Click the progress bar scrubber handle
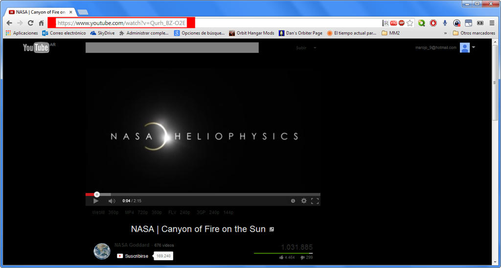Screen dimensions: 501x268 (x=97, y=195)
